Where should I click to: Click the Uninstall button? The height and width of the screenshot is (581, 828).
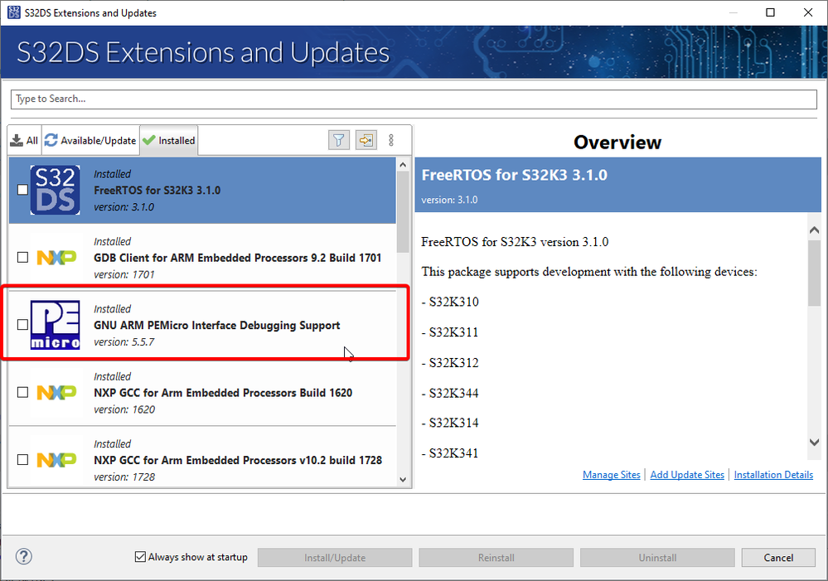657,558
